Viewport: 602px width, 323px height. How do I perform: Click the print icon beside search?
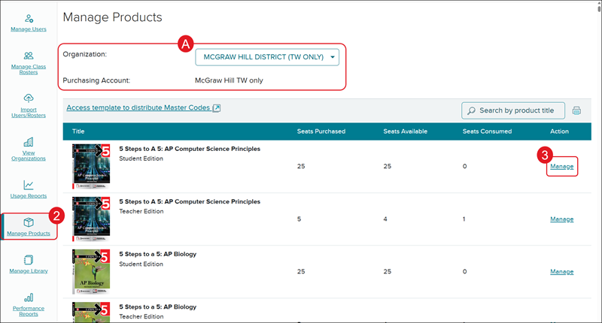576,110
